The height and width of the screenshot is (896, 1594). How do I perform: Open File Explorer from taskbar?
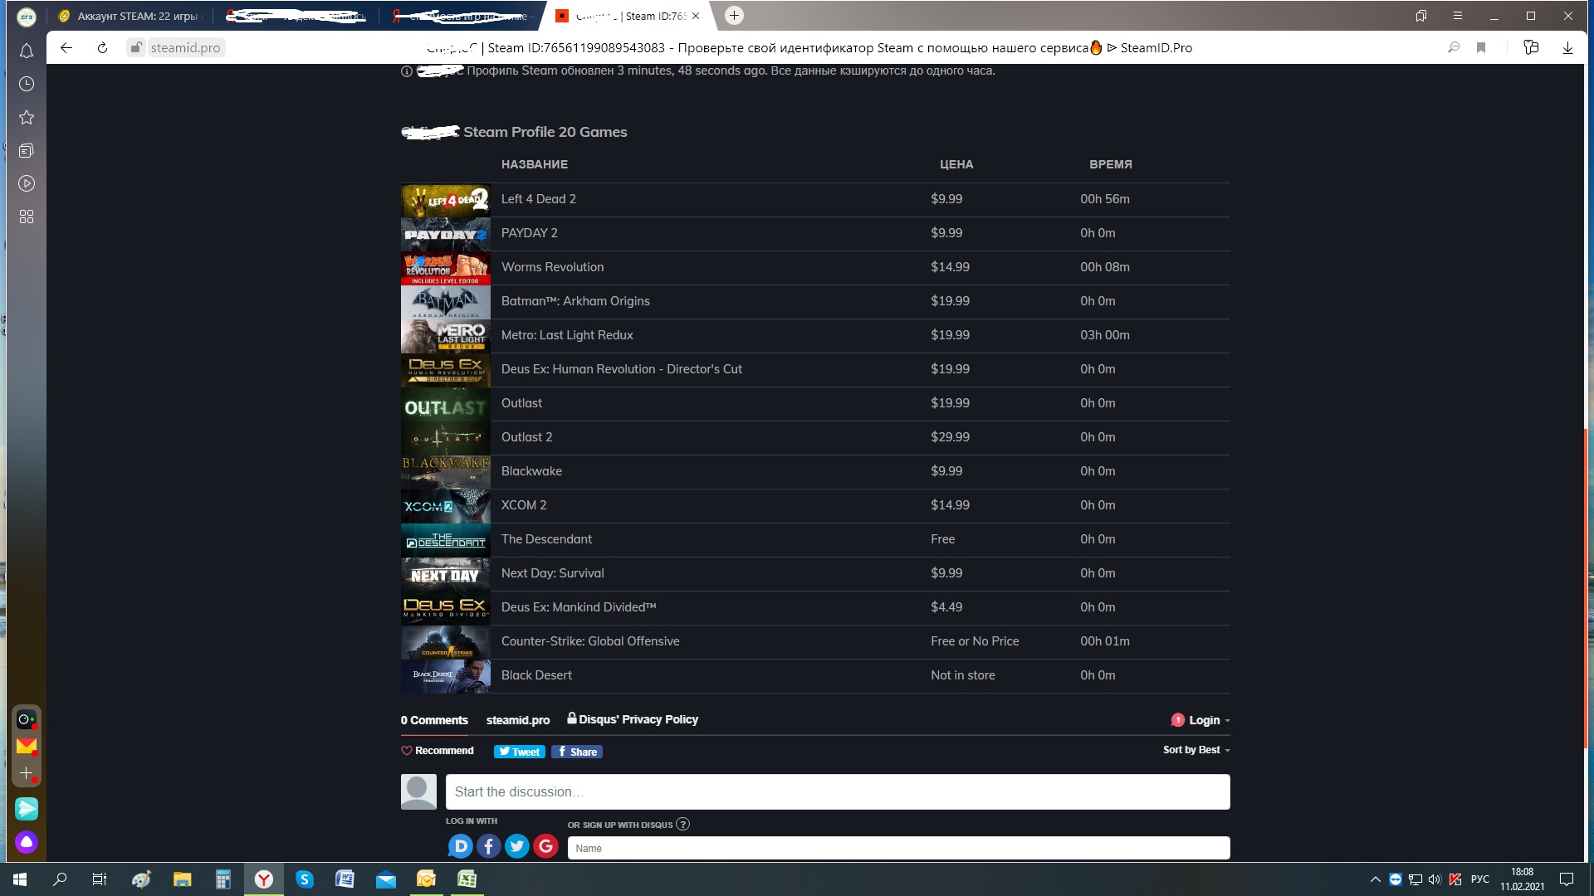tap(183, 879)
